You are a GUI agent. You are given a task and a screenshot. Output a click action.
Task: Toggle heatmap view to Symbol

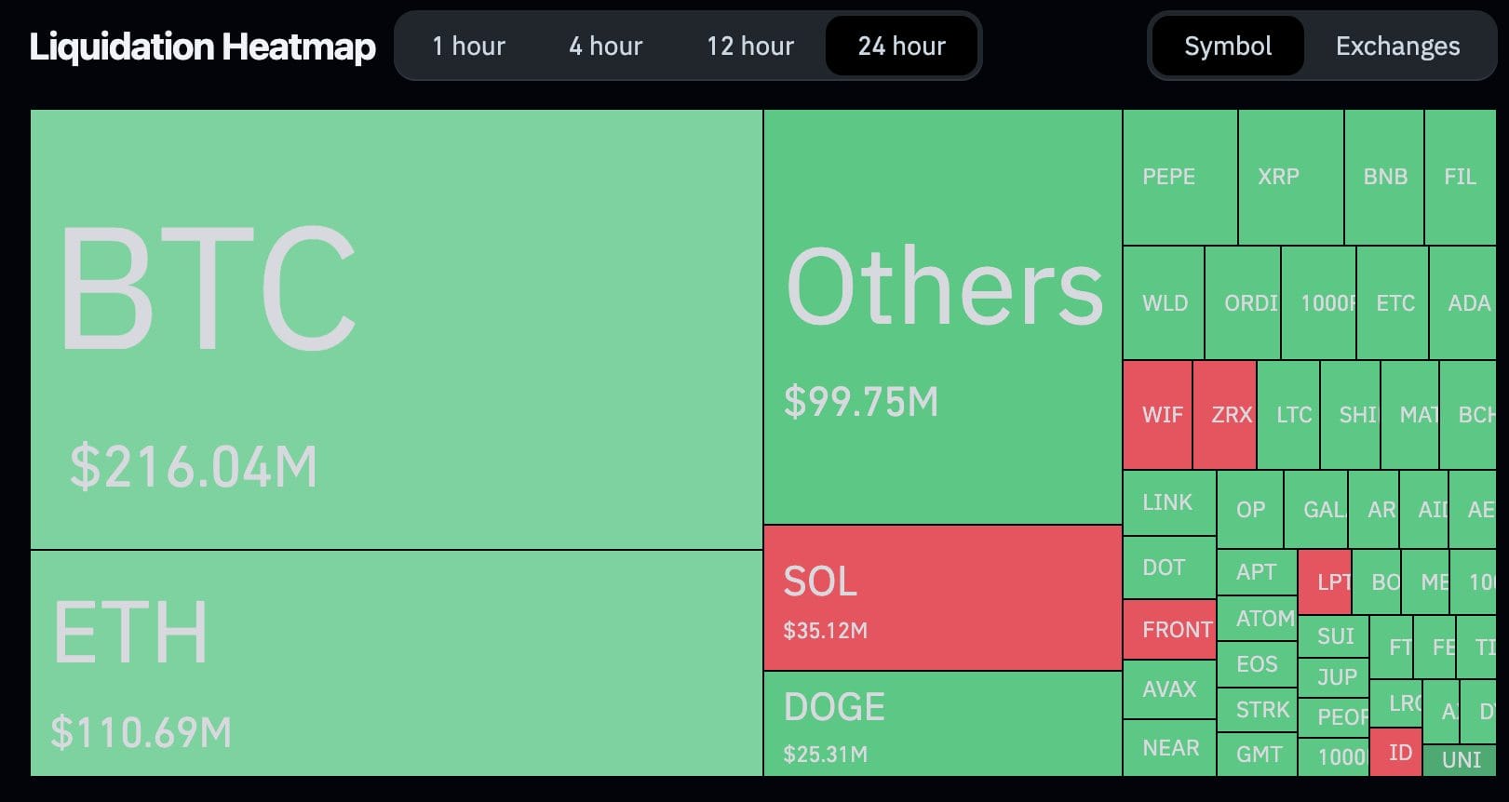pyautogui.click(x=1226, y=46)
